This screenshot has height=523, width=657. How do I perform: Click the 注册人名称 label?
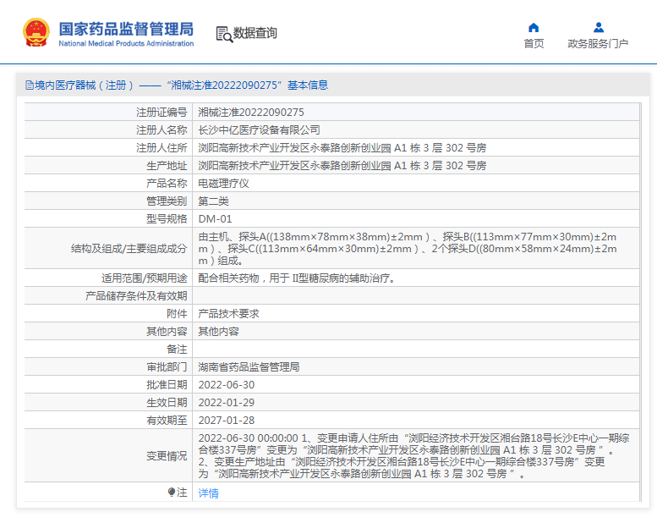pyautogui.click(x=162, y=130)
